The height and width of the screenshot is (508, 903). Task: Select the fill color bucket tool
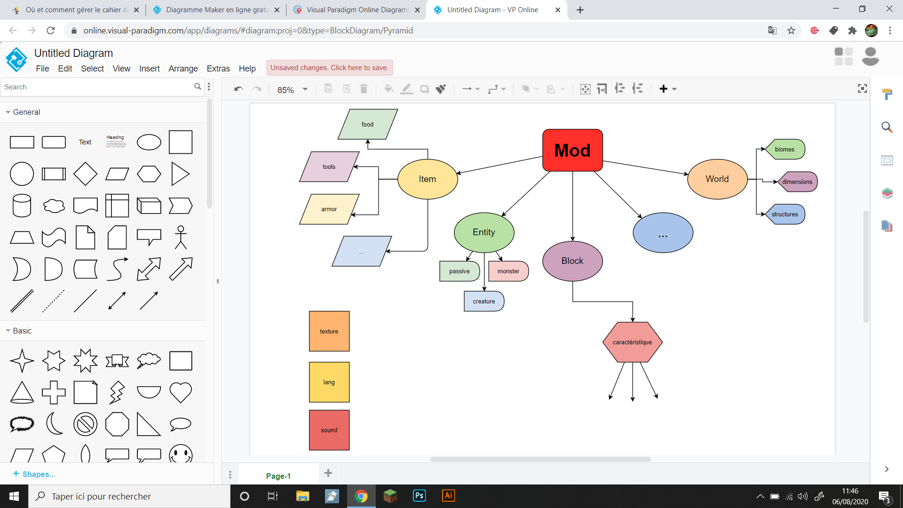coord(388,89)
